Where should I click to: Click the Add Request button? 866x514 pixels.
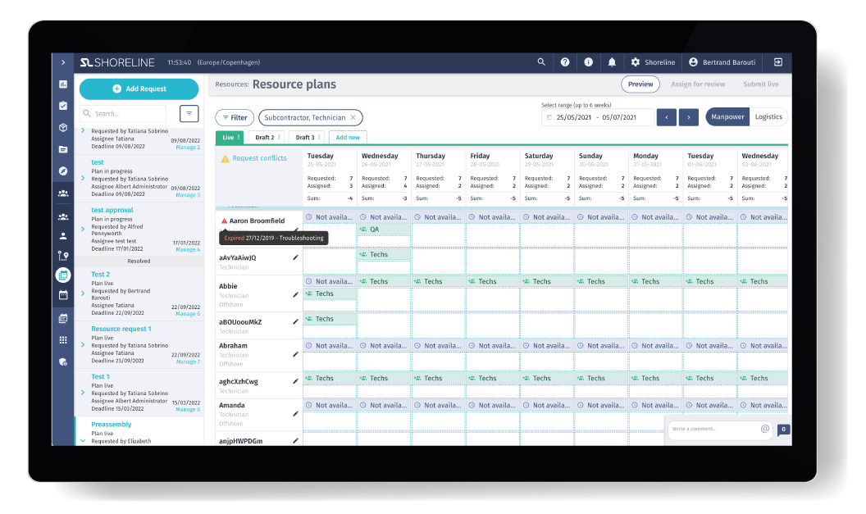[139, 89]
